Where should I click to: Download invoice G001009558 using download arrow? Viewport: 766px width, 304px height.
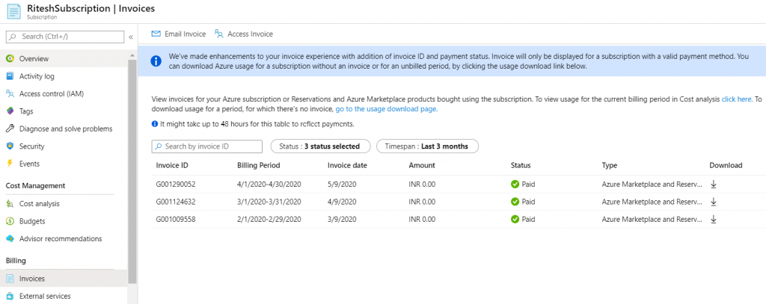[714, 220]
